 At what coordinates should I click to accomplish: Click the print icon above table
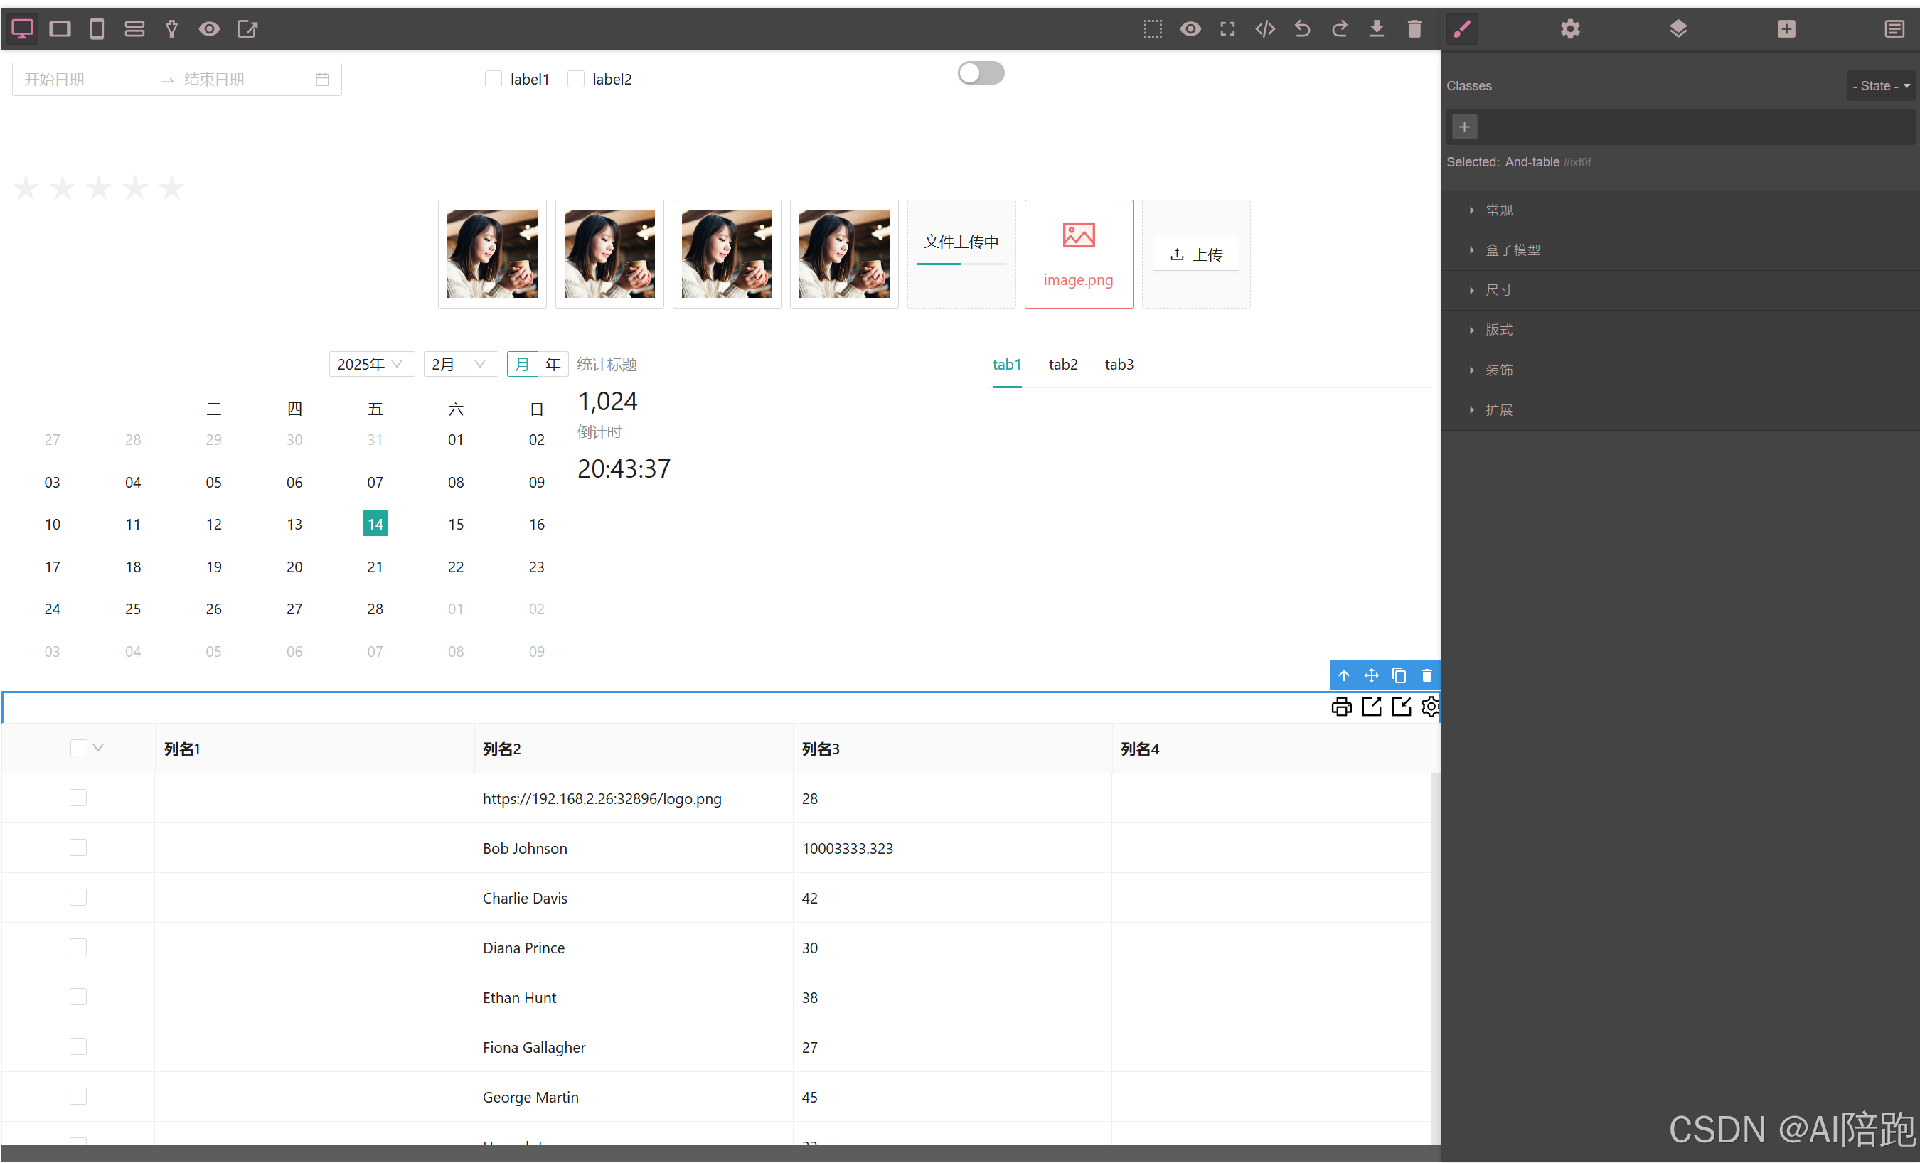coord(1341,707)
